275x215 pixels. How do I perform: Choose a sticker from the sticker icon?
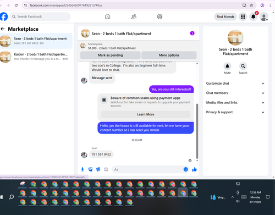pos(98,169)
